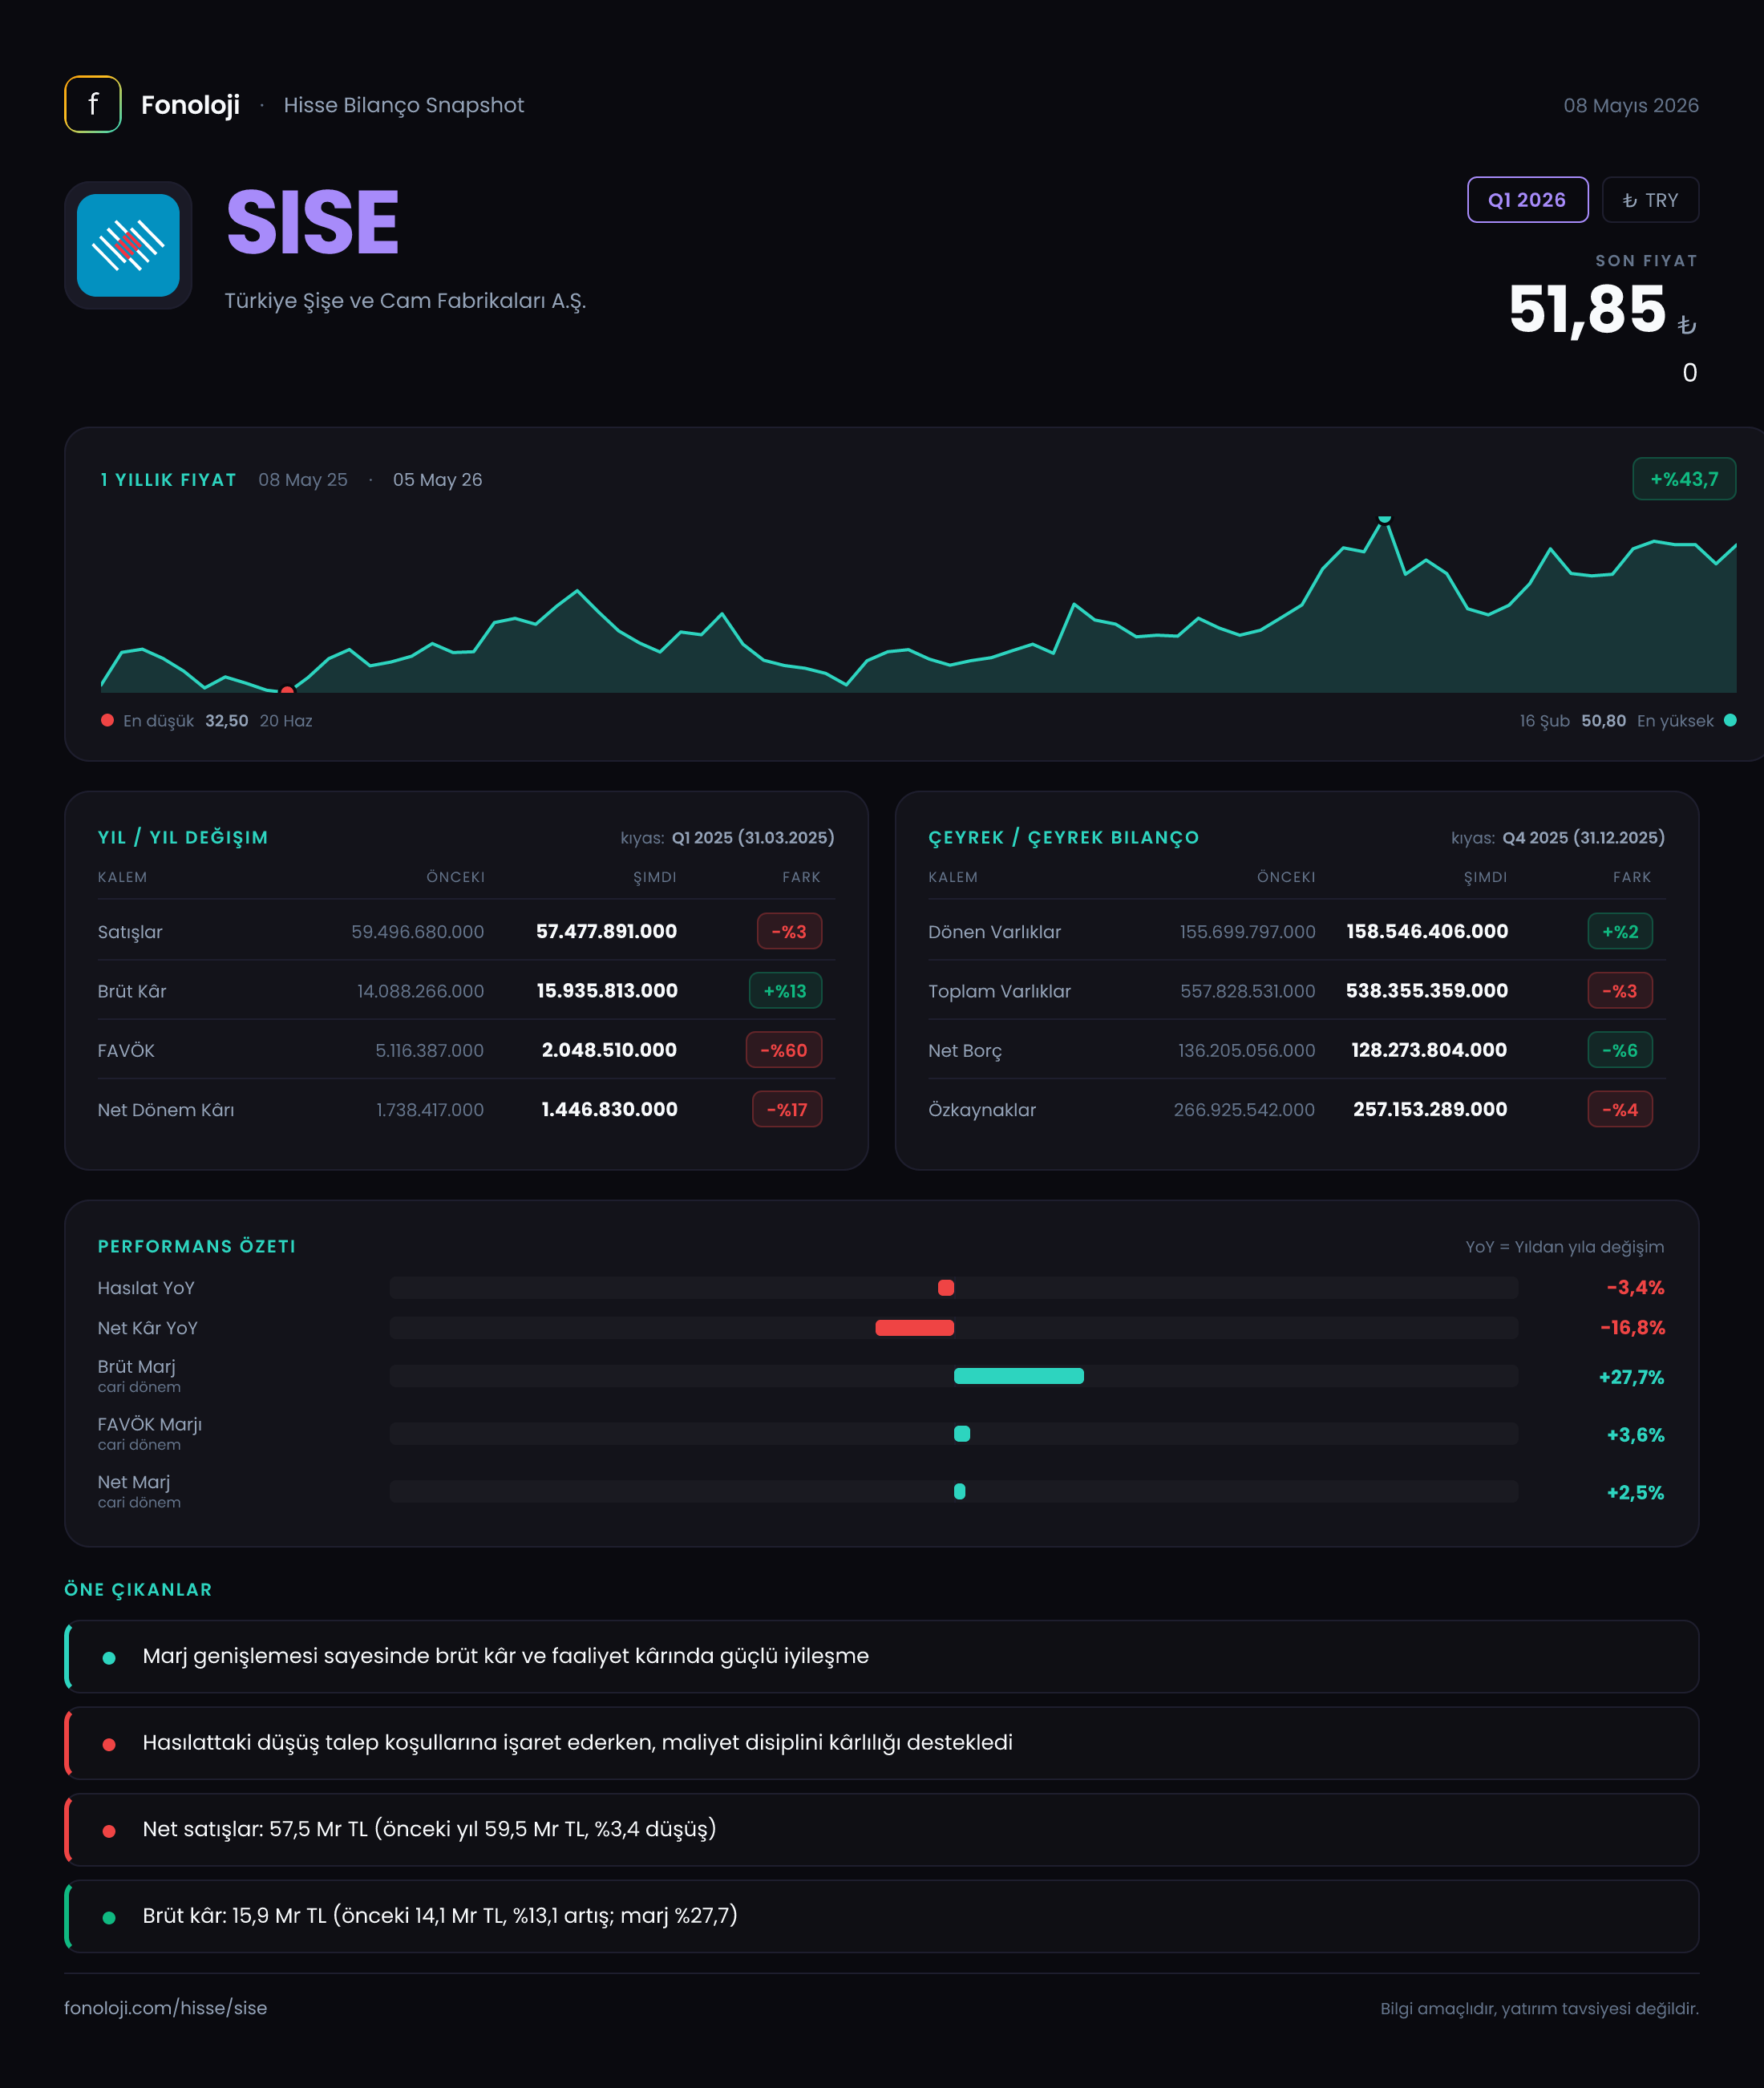Click the Fonoloji 'f' logo icon
This screenshot has width=1764, height=2088.
93,104
